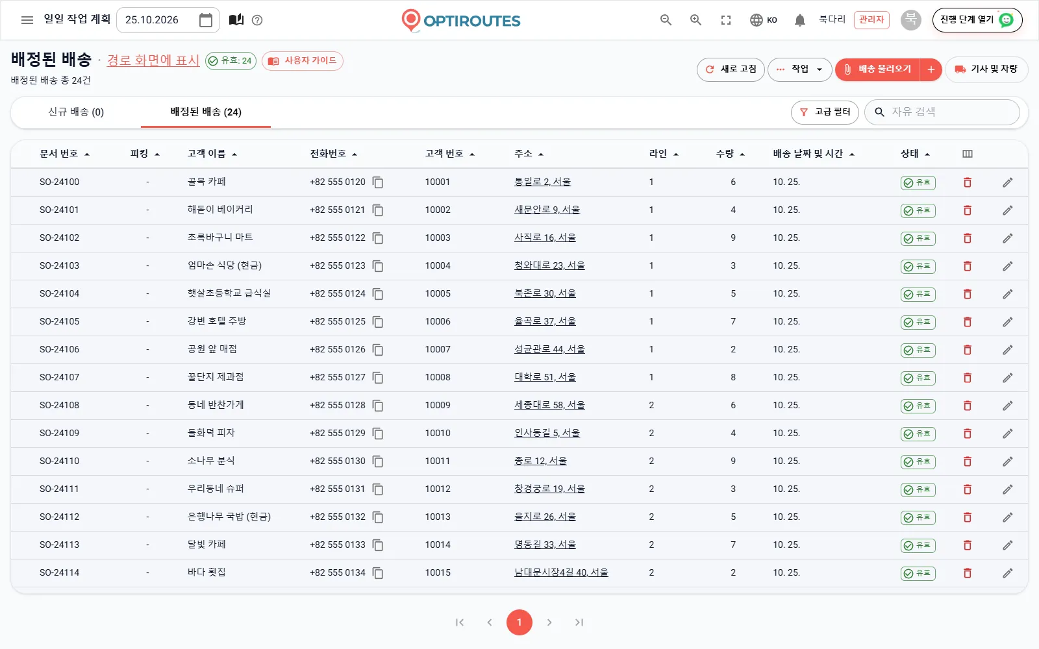The width and height of the screenshot is (1039, 649).
Task: Open the hamburger navigation menu
Action: pos(27,20)
